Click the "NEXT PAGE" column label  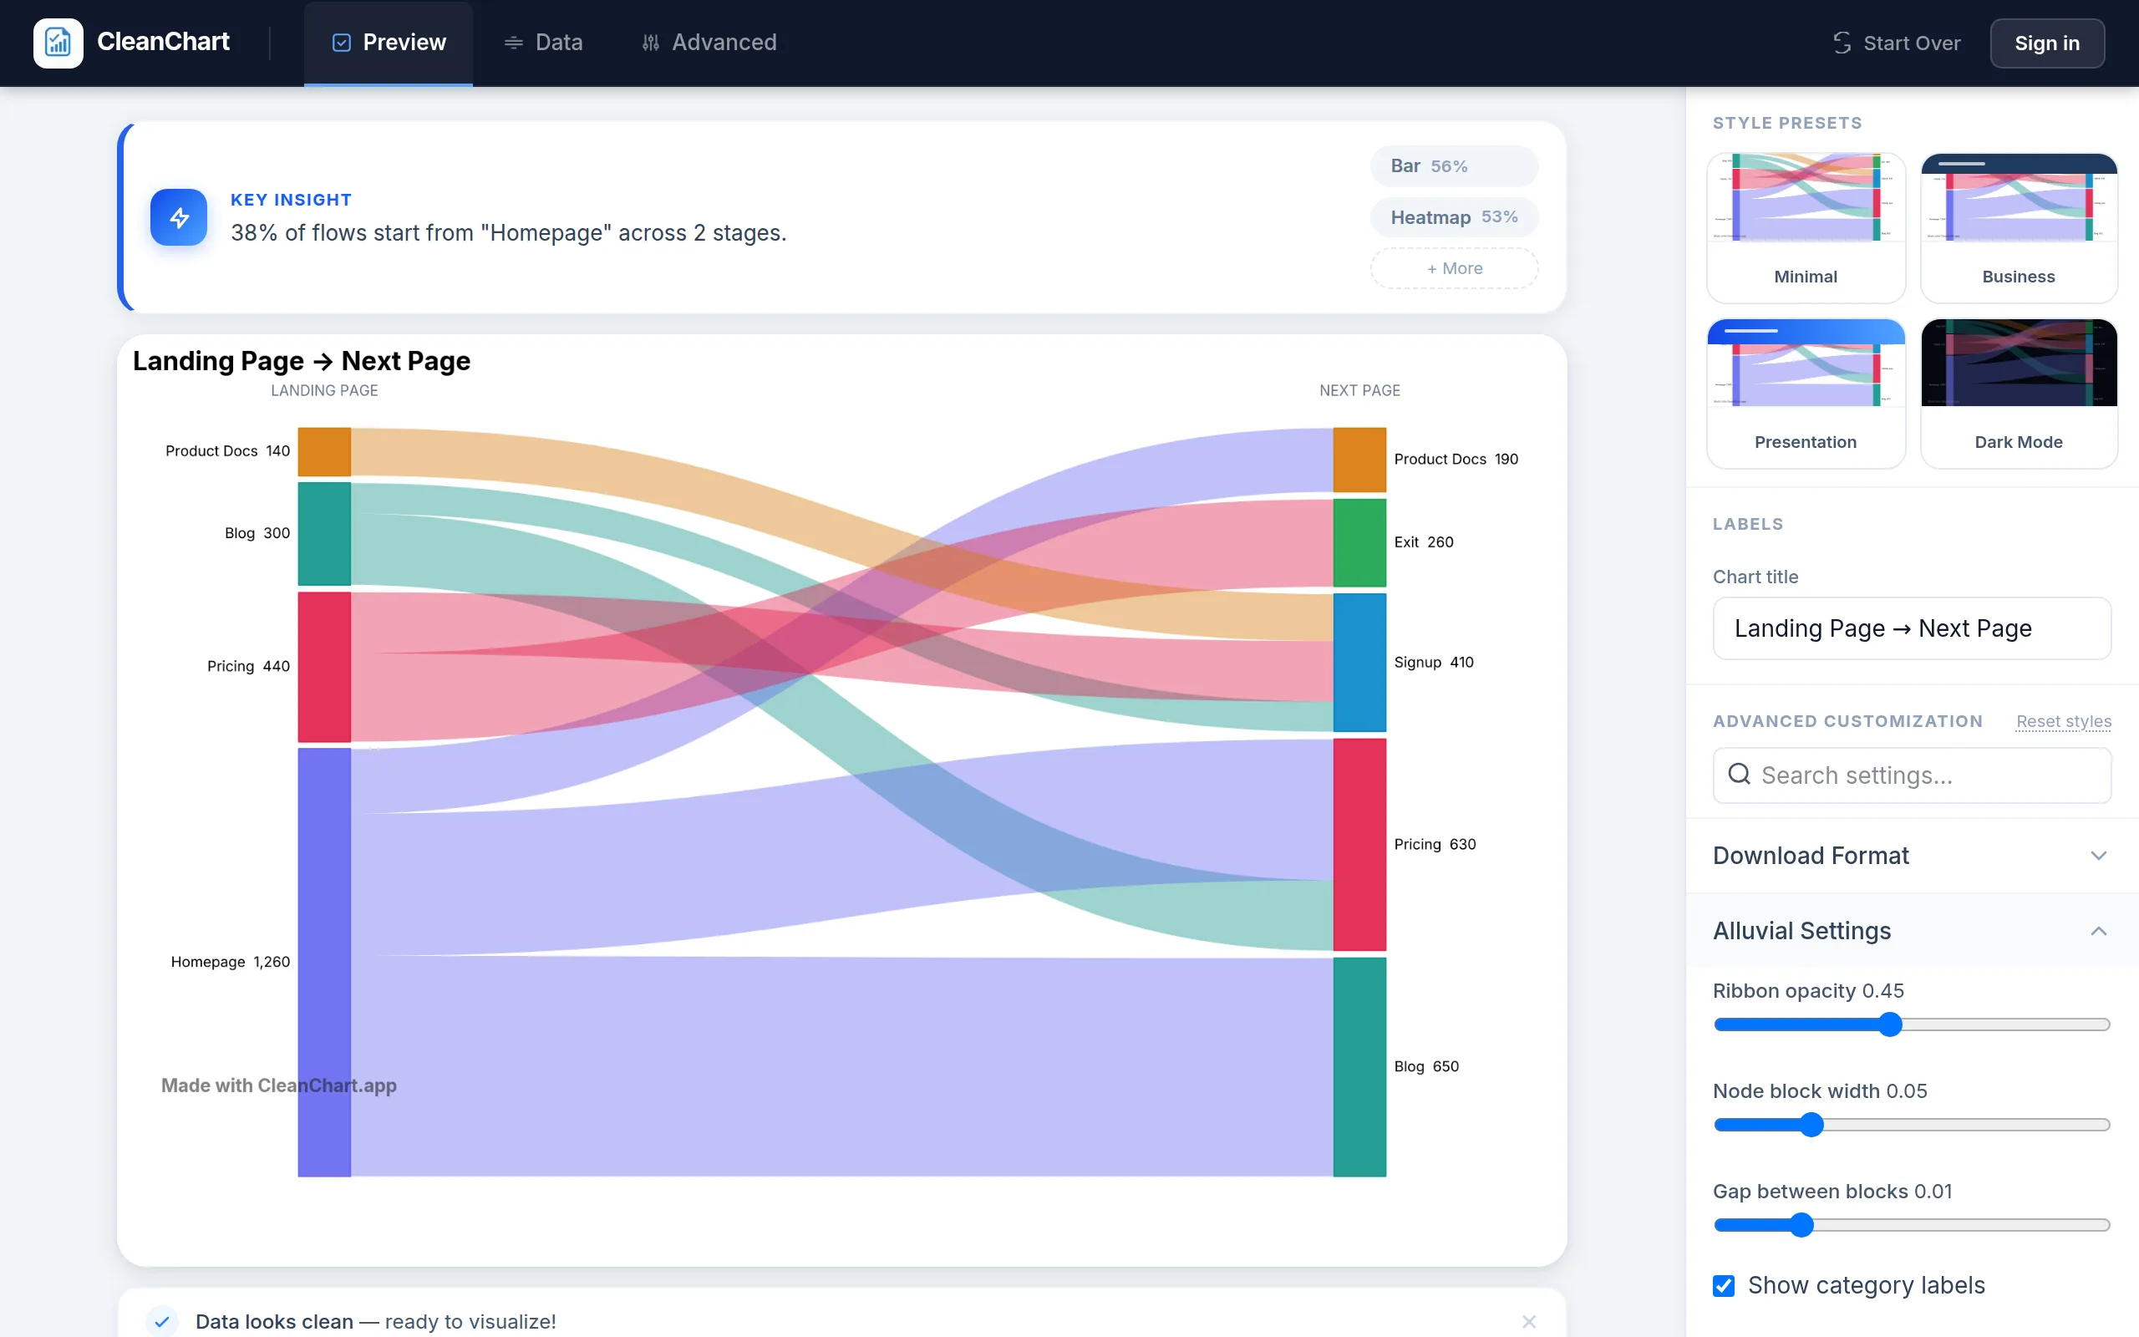tap(1359, 391)
